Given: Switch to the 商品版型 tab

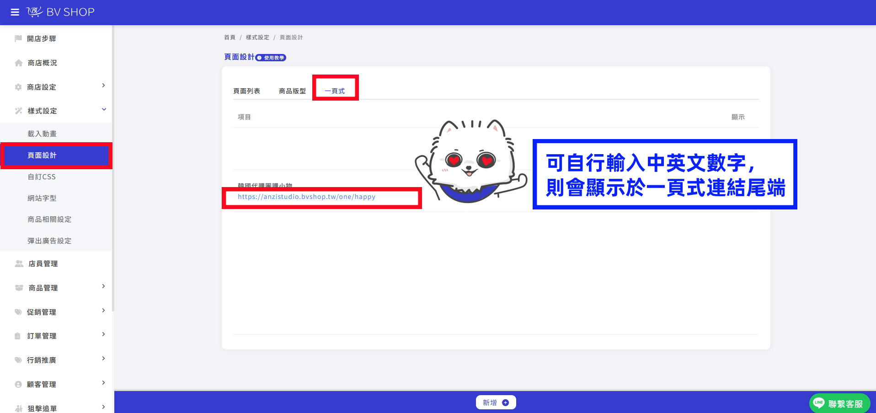Looking at the screenshot, I should pos(293,91).
